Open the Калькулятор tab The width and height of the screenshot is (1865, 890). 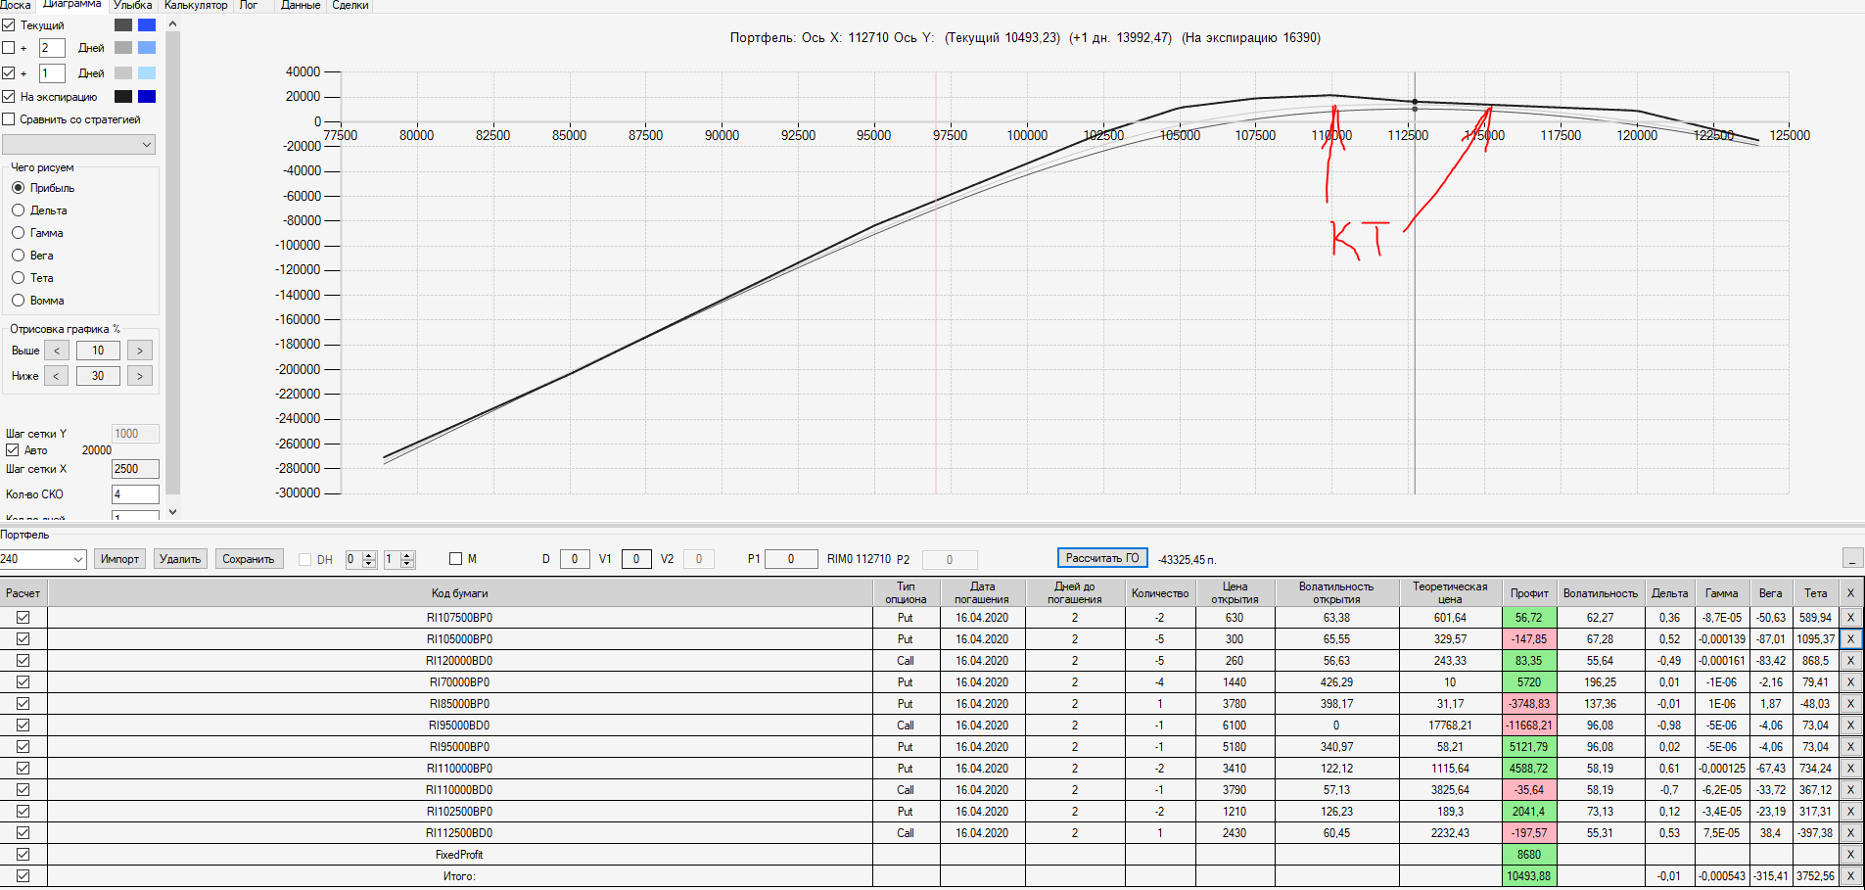(x=196, y=5)
